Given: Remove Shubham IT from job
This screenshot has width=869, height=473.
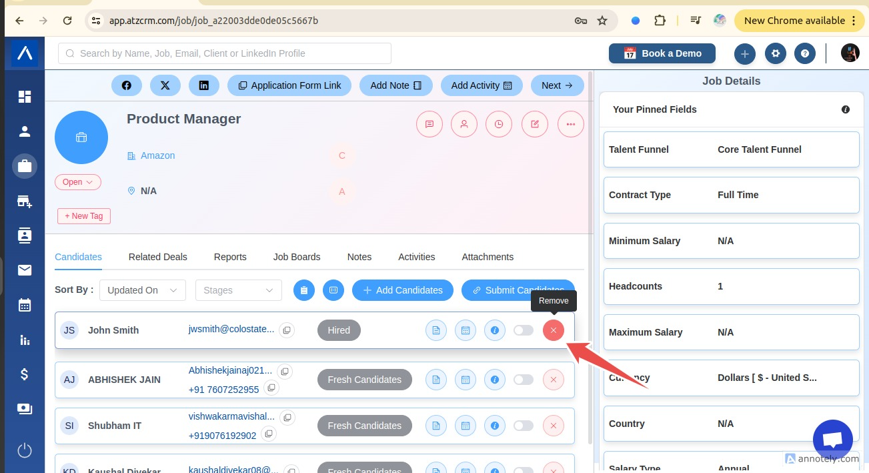Looking at the screenshot, I should pos(554,426).
